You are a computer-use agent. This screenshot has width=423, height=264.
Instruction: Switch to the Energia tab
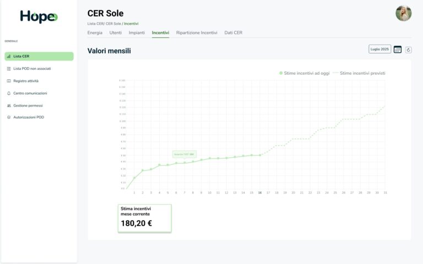point(95,33)
